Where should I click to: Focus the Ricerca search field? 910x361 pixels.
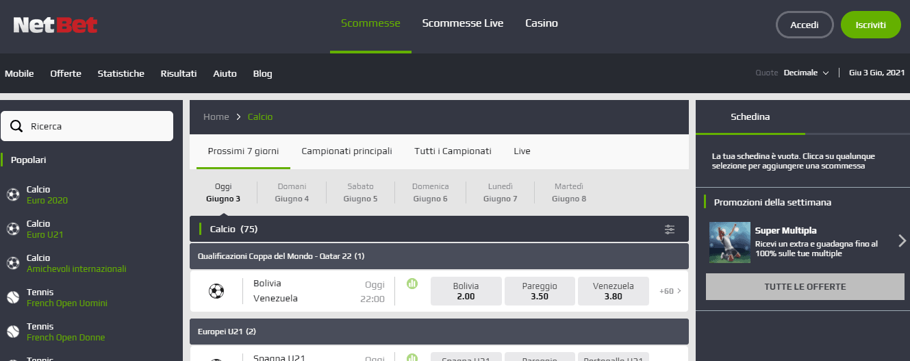[x=87, y=126]
